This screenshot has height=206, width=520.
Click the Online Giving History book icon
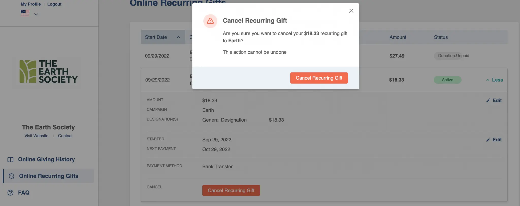pos(10,159)
